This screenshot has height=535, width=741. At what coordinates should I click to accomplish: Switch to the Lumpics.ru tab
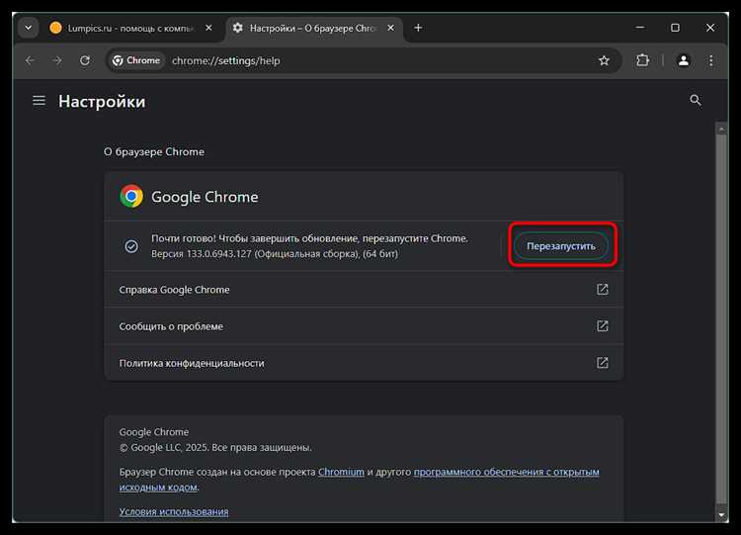point(130,29)
